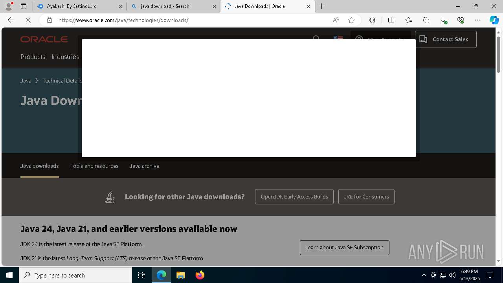
Task: Open the tab actions menu icon
Action: tap(24, 6)
